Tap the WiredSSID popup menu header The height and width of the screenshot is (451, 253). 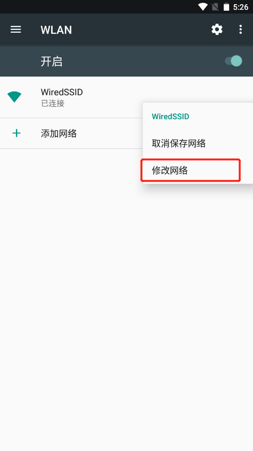point(170,117)
